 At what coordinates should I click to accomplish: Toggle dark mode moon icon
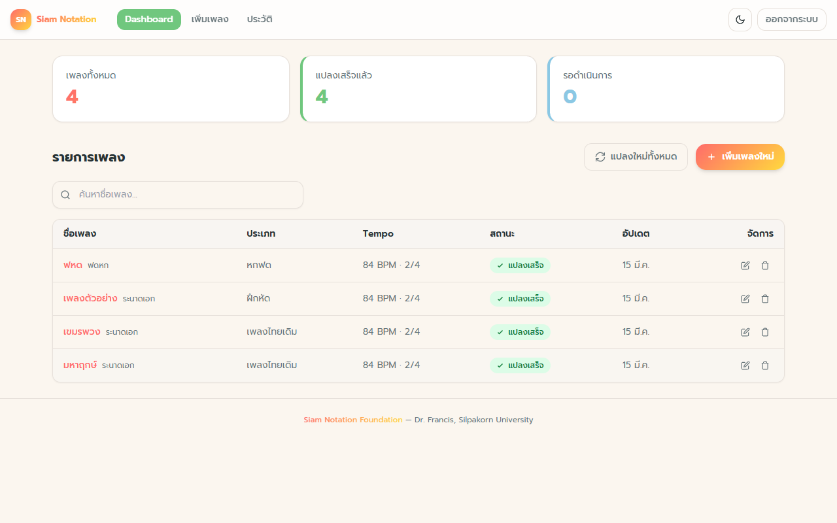click(x=740, y=20)
